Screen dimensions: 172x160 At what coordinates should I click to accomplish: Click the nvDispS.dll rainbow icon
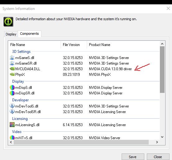click(x=12, y=87)
